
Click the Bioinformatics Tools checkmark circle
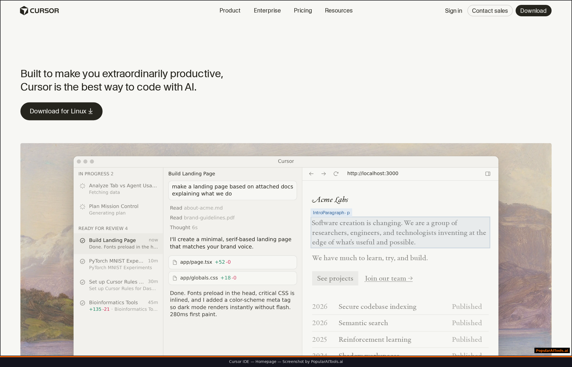[83, 303]
